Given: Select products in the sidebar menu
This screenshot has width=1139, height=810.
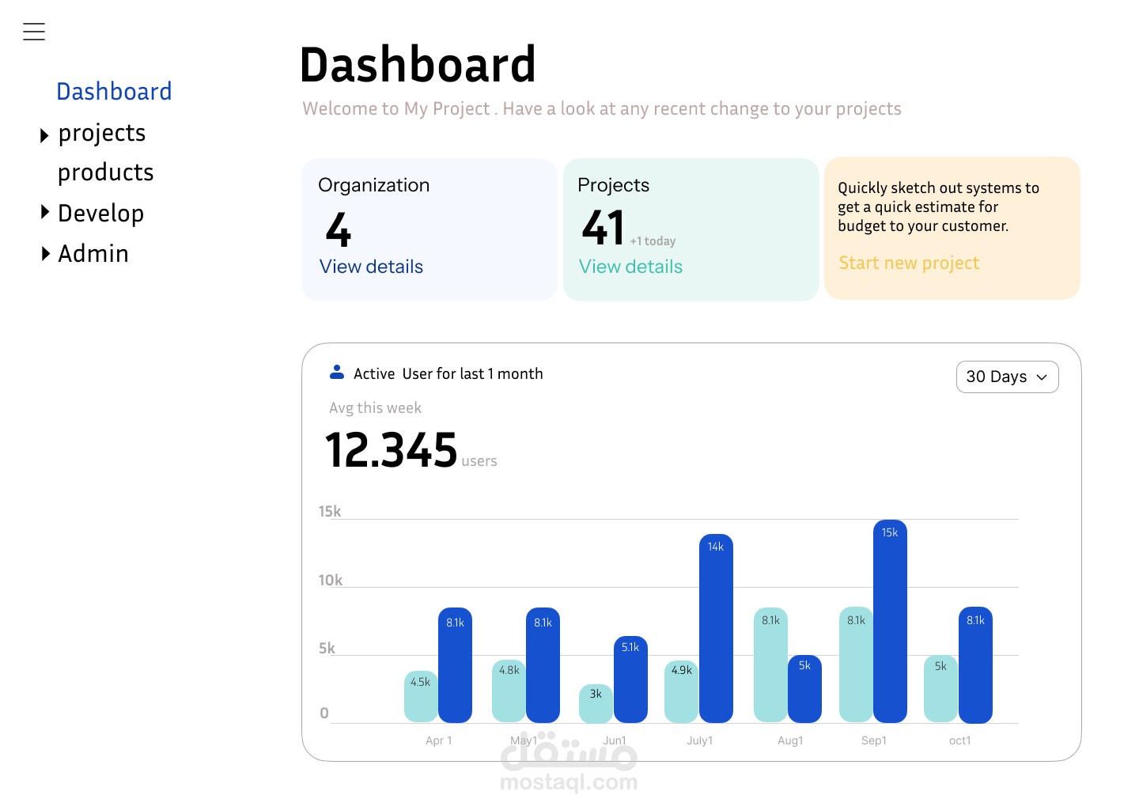Looking at the screenshot, I should coord(105,172).
